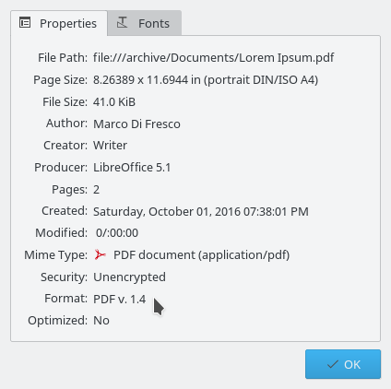Click the PDF v. 1.4 format value

coord(120,300)
